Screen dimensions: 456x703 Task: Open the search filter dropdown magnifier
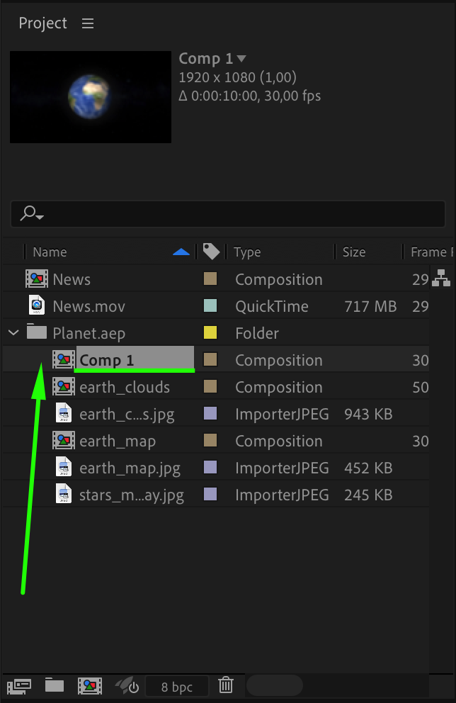click(32, 213)
